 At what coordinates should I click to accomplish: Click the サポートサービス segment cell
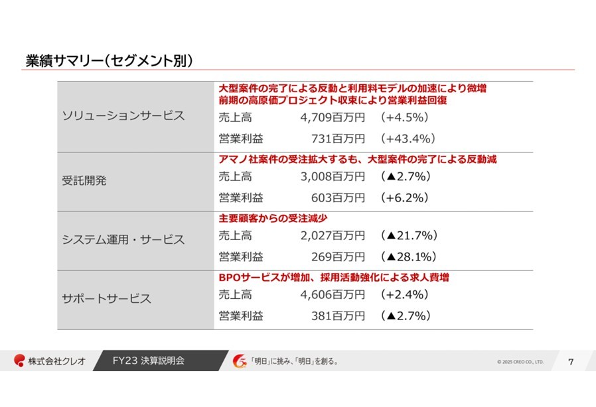tap(135, 300)
